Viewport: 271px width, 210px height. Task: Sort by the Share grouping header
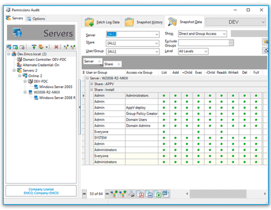coord(112,64)
